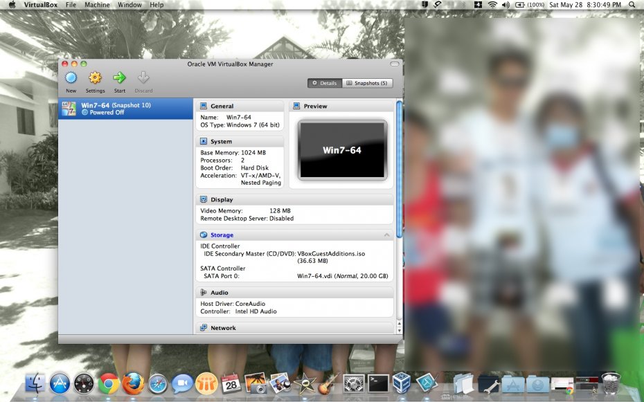Collapse the Storage section with its chevron
The image size is (644, 402).
click(386, 235)
